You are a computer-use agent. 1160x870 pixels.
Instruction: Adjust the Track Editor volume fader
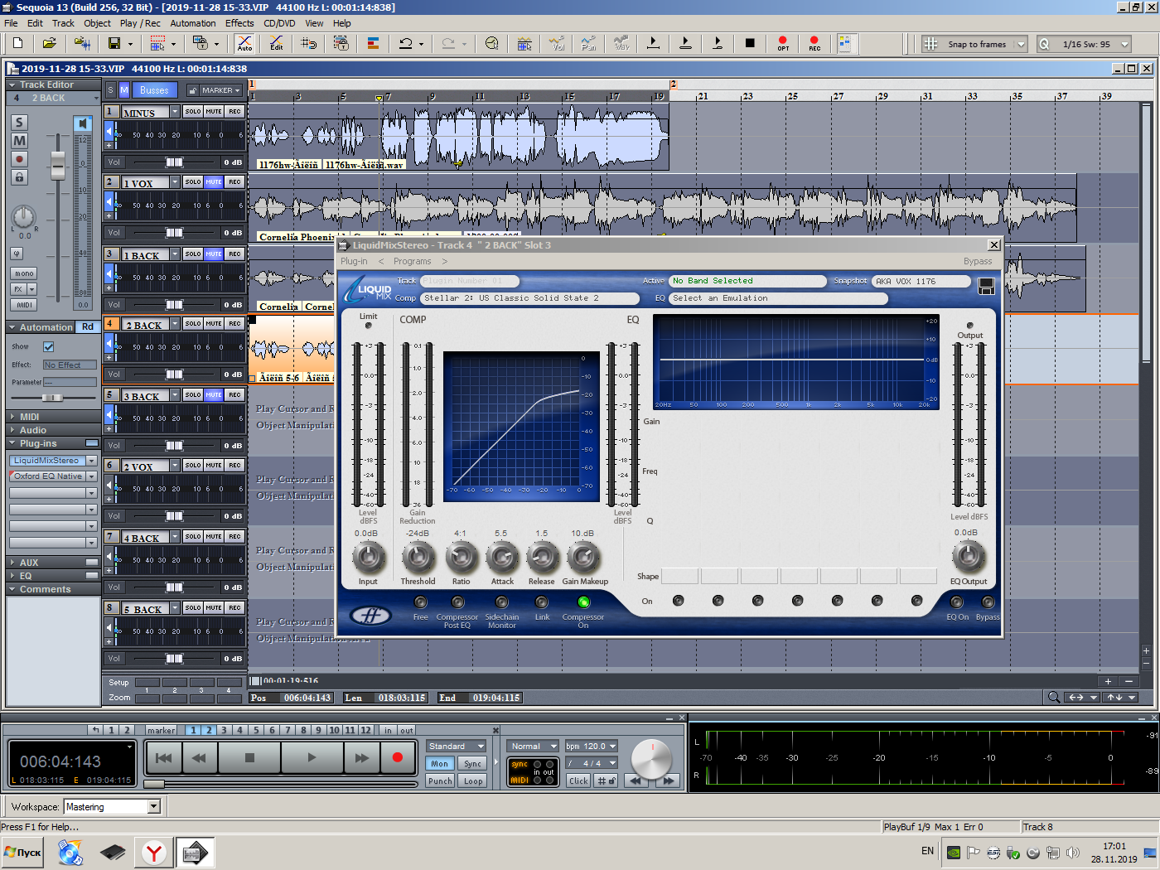click(x=58, y=166)
